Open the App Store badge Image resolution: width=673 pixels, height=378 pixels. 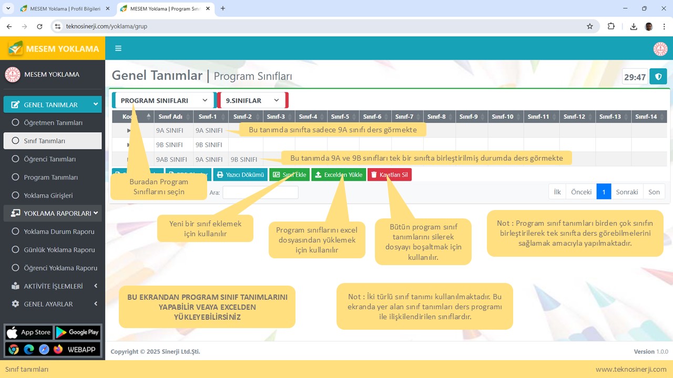[x=28, y=332]
